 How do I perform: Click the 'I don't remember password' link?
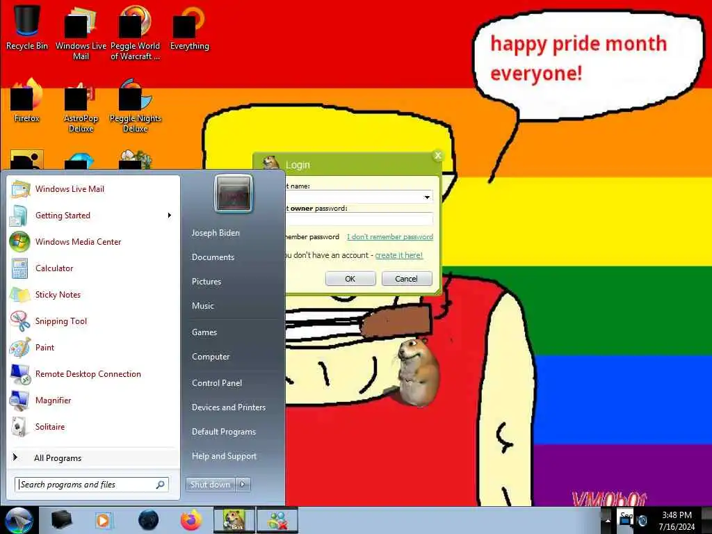tap(390, 236)
